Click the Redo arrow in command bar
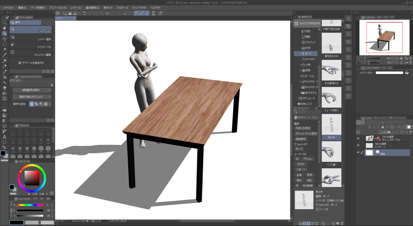The height and width of the screenshot is (226, 413). click(x=90, y=13)
